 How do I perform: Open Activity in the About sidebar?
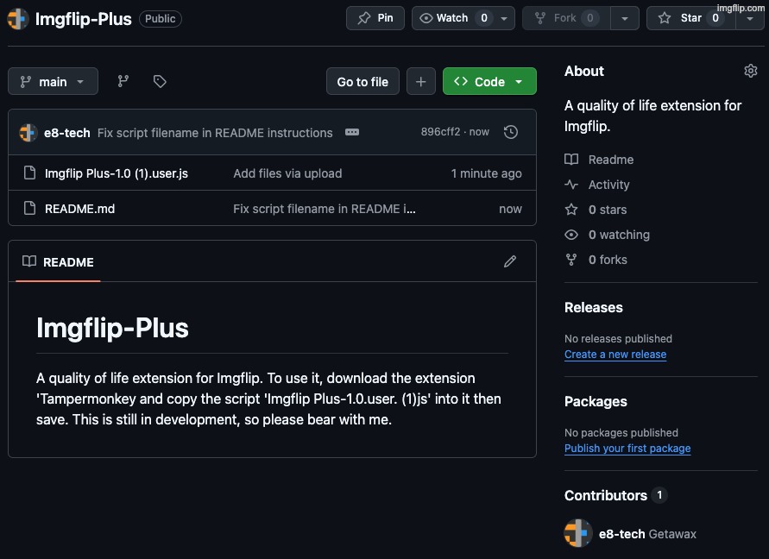click(608, 185)
